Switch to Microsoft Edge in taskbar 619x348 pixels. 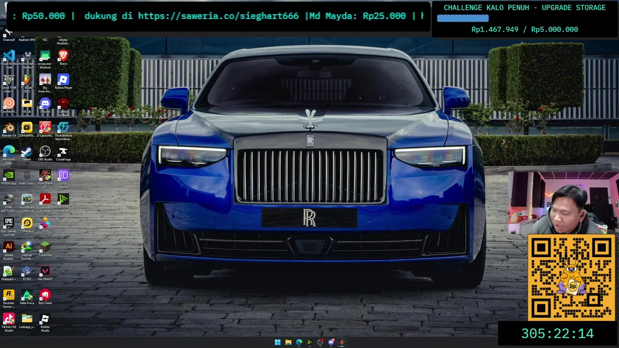click(299, 342)
